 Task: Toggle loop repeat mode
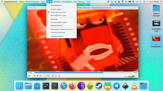pos(56,76)
